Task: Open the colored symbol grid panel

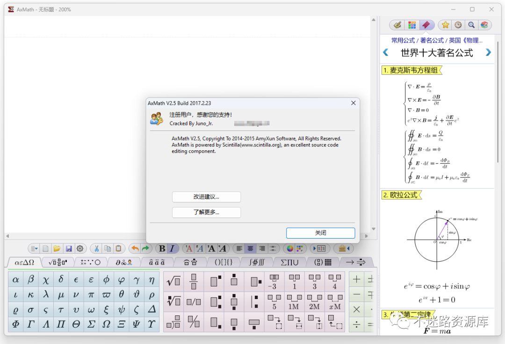Action: [x=411, y=25]
